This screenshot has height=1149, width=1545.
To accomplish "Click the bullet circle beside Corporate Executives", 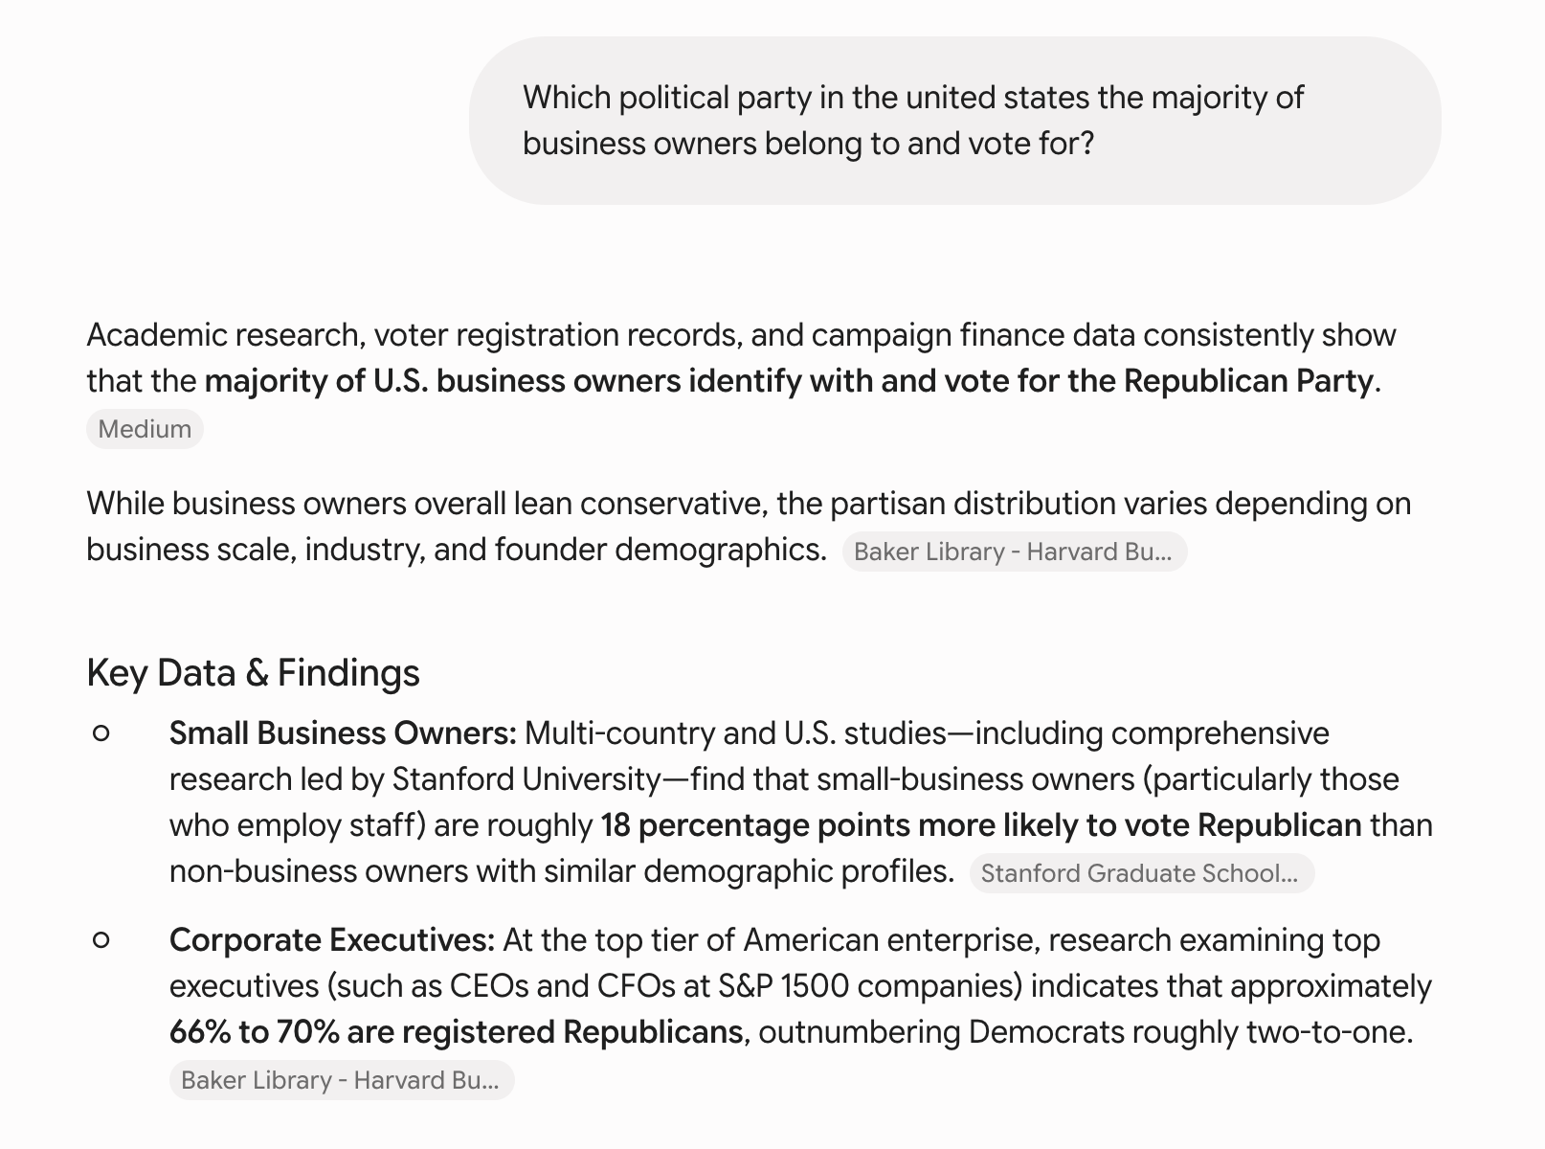I will click(x=101, y=940).
